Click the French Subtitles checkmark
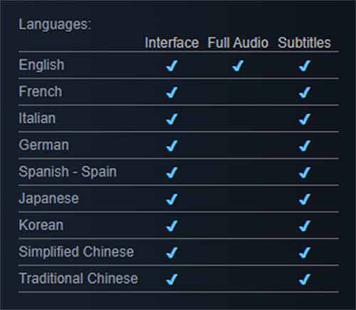356x310 pixels. 305,93
